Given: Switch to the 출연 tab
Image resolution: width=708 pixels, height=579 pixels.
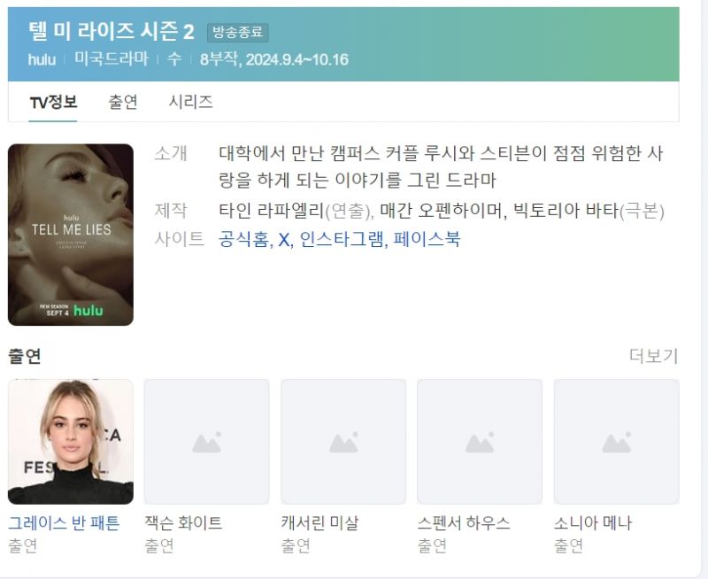Looking at the screenshot, I should (x=123, y=102).
